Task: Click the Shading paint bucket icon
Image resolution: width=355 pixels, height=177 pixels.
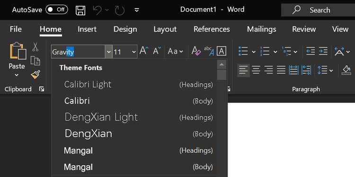Action: [346, 70]
